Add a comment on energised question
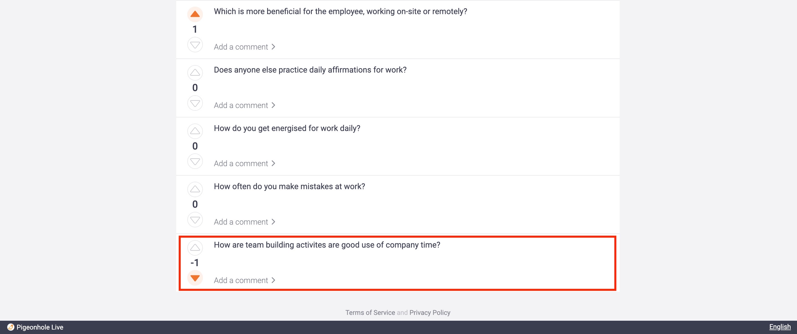The width and height of the screenshot is (797, 334). point(244,163)
